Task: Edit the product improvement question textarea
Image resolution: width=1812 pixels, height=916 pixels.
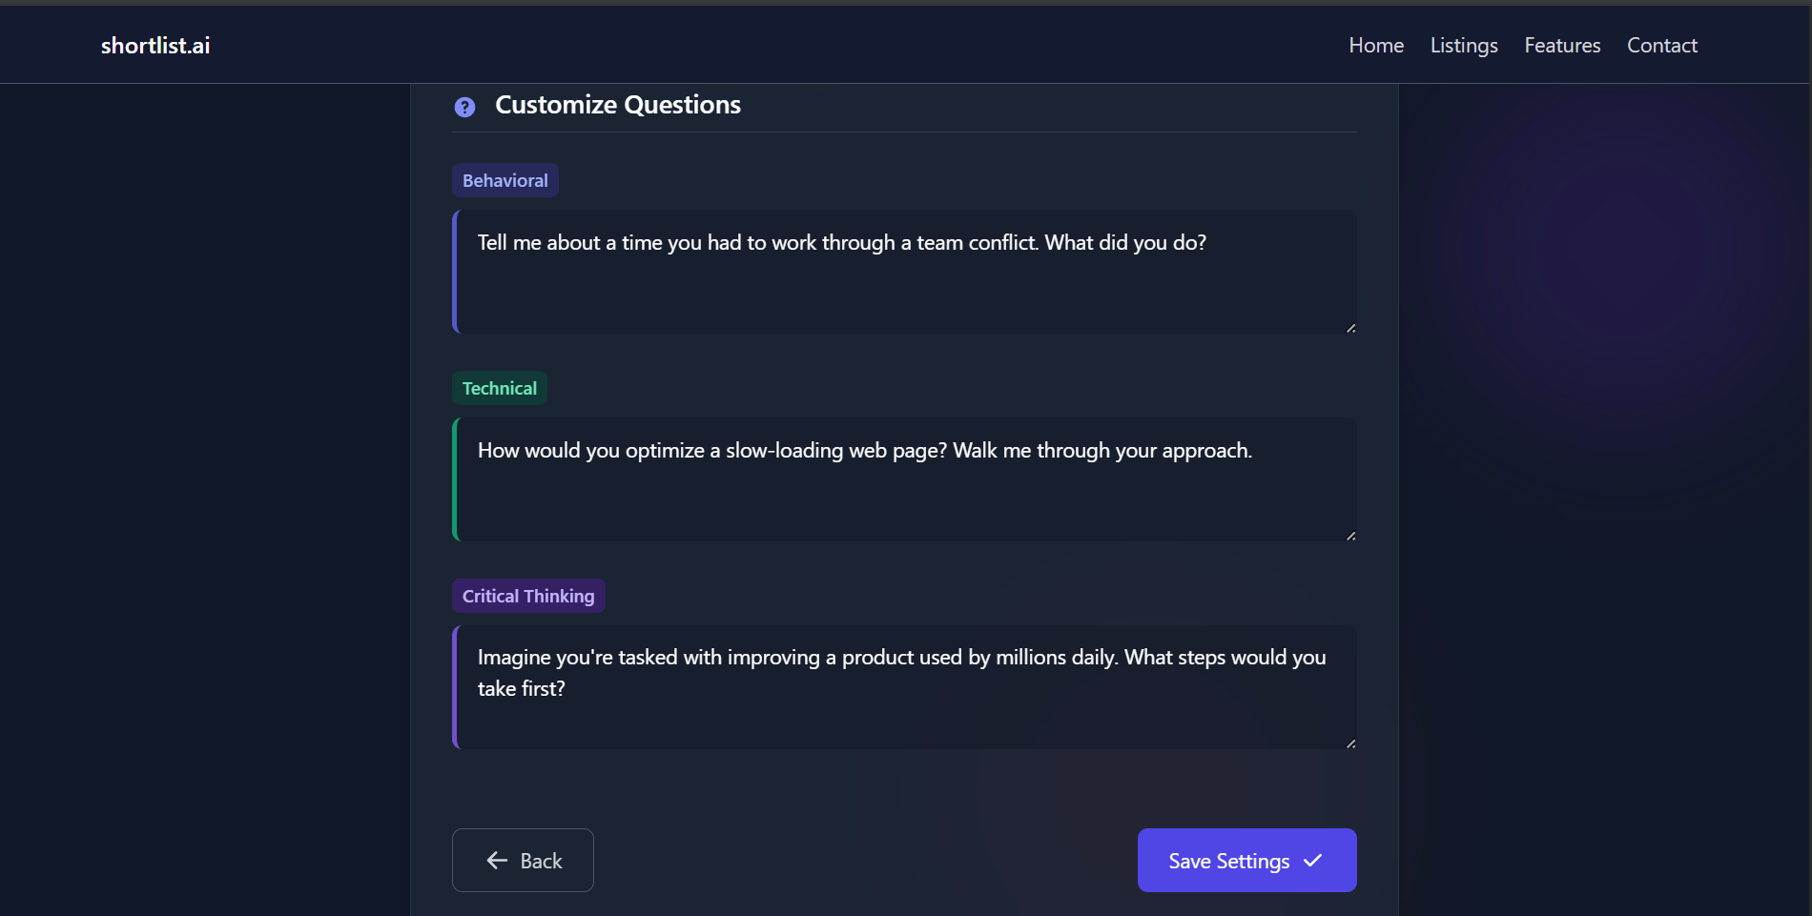Action: click(904, 687)
